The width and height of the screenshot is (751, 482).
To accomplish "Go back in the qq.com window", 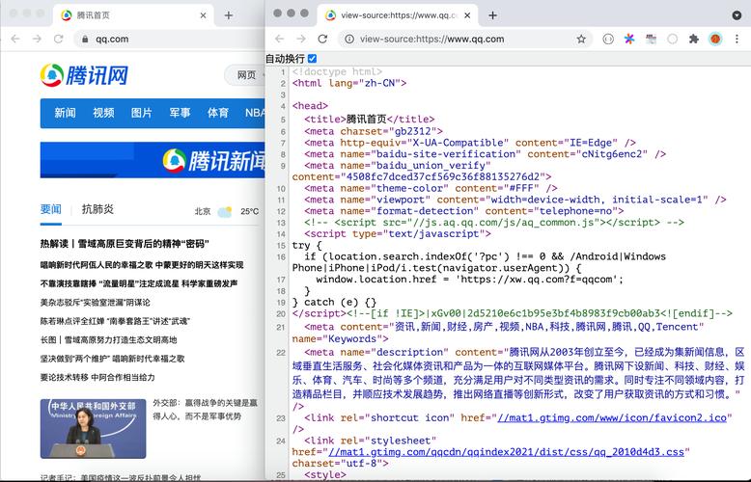I will coord(15,39).
